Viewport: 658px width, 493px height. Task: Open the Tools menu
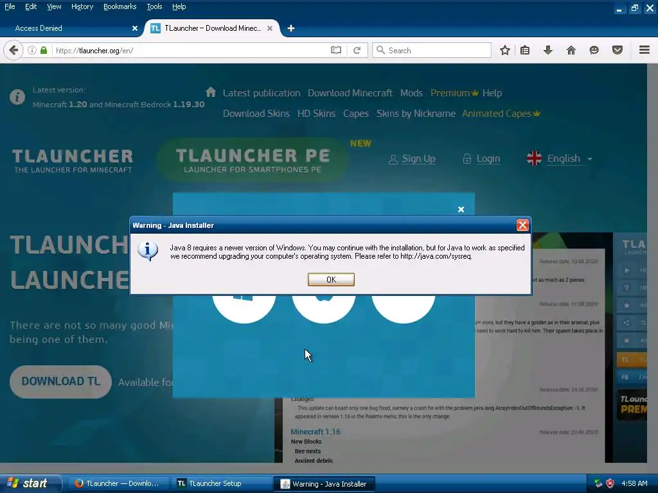154,6
